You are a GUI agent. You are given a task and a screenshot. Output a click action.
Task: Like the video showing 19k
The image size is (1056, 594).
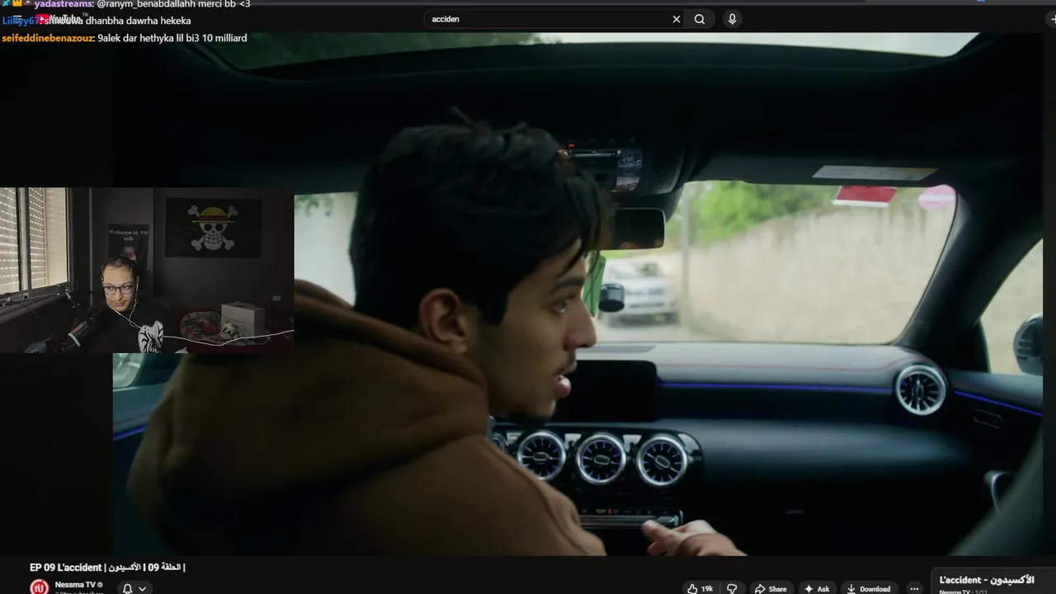(700, 588)
